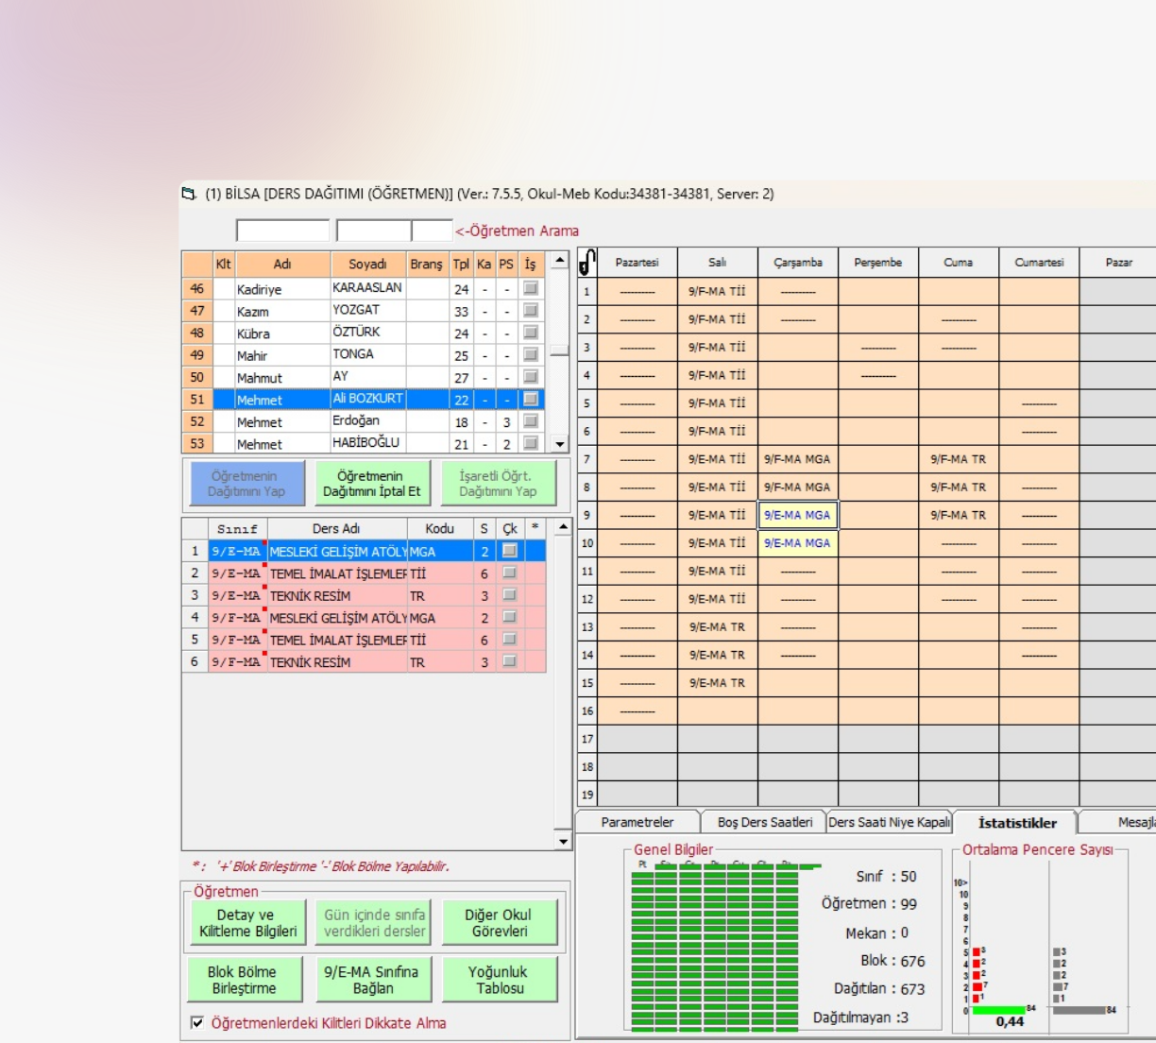The height and width of the screenshot is (1043, 1156).
Task: Toggle 'Öğretmenlerdeki Kilitleri Dikkate Alma' checkbox
Action: point(197,1022)
